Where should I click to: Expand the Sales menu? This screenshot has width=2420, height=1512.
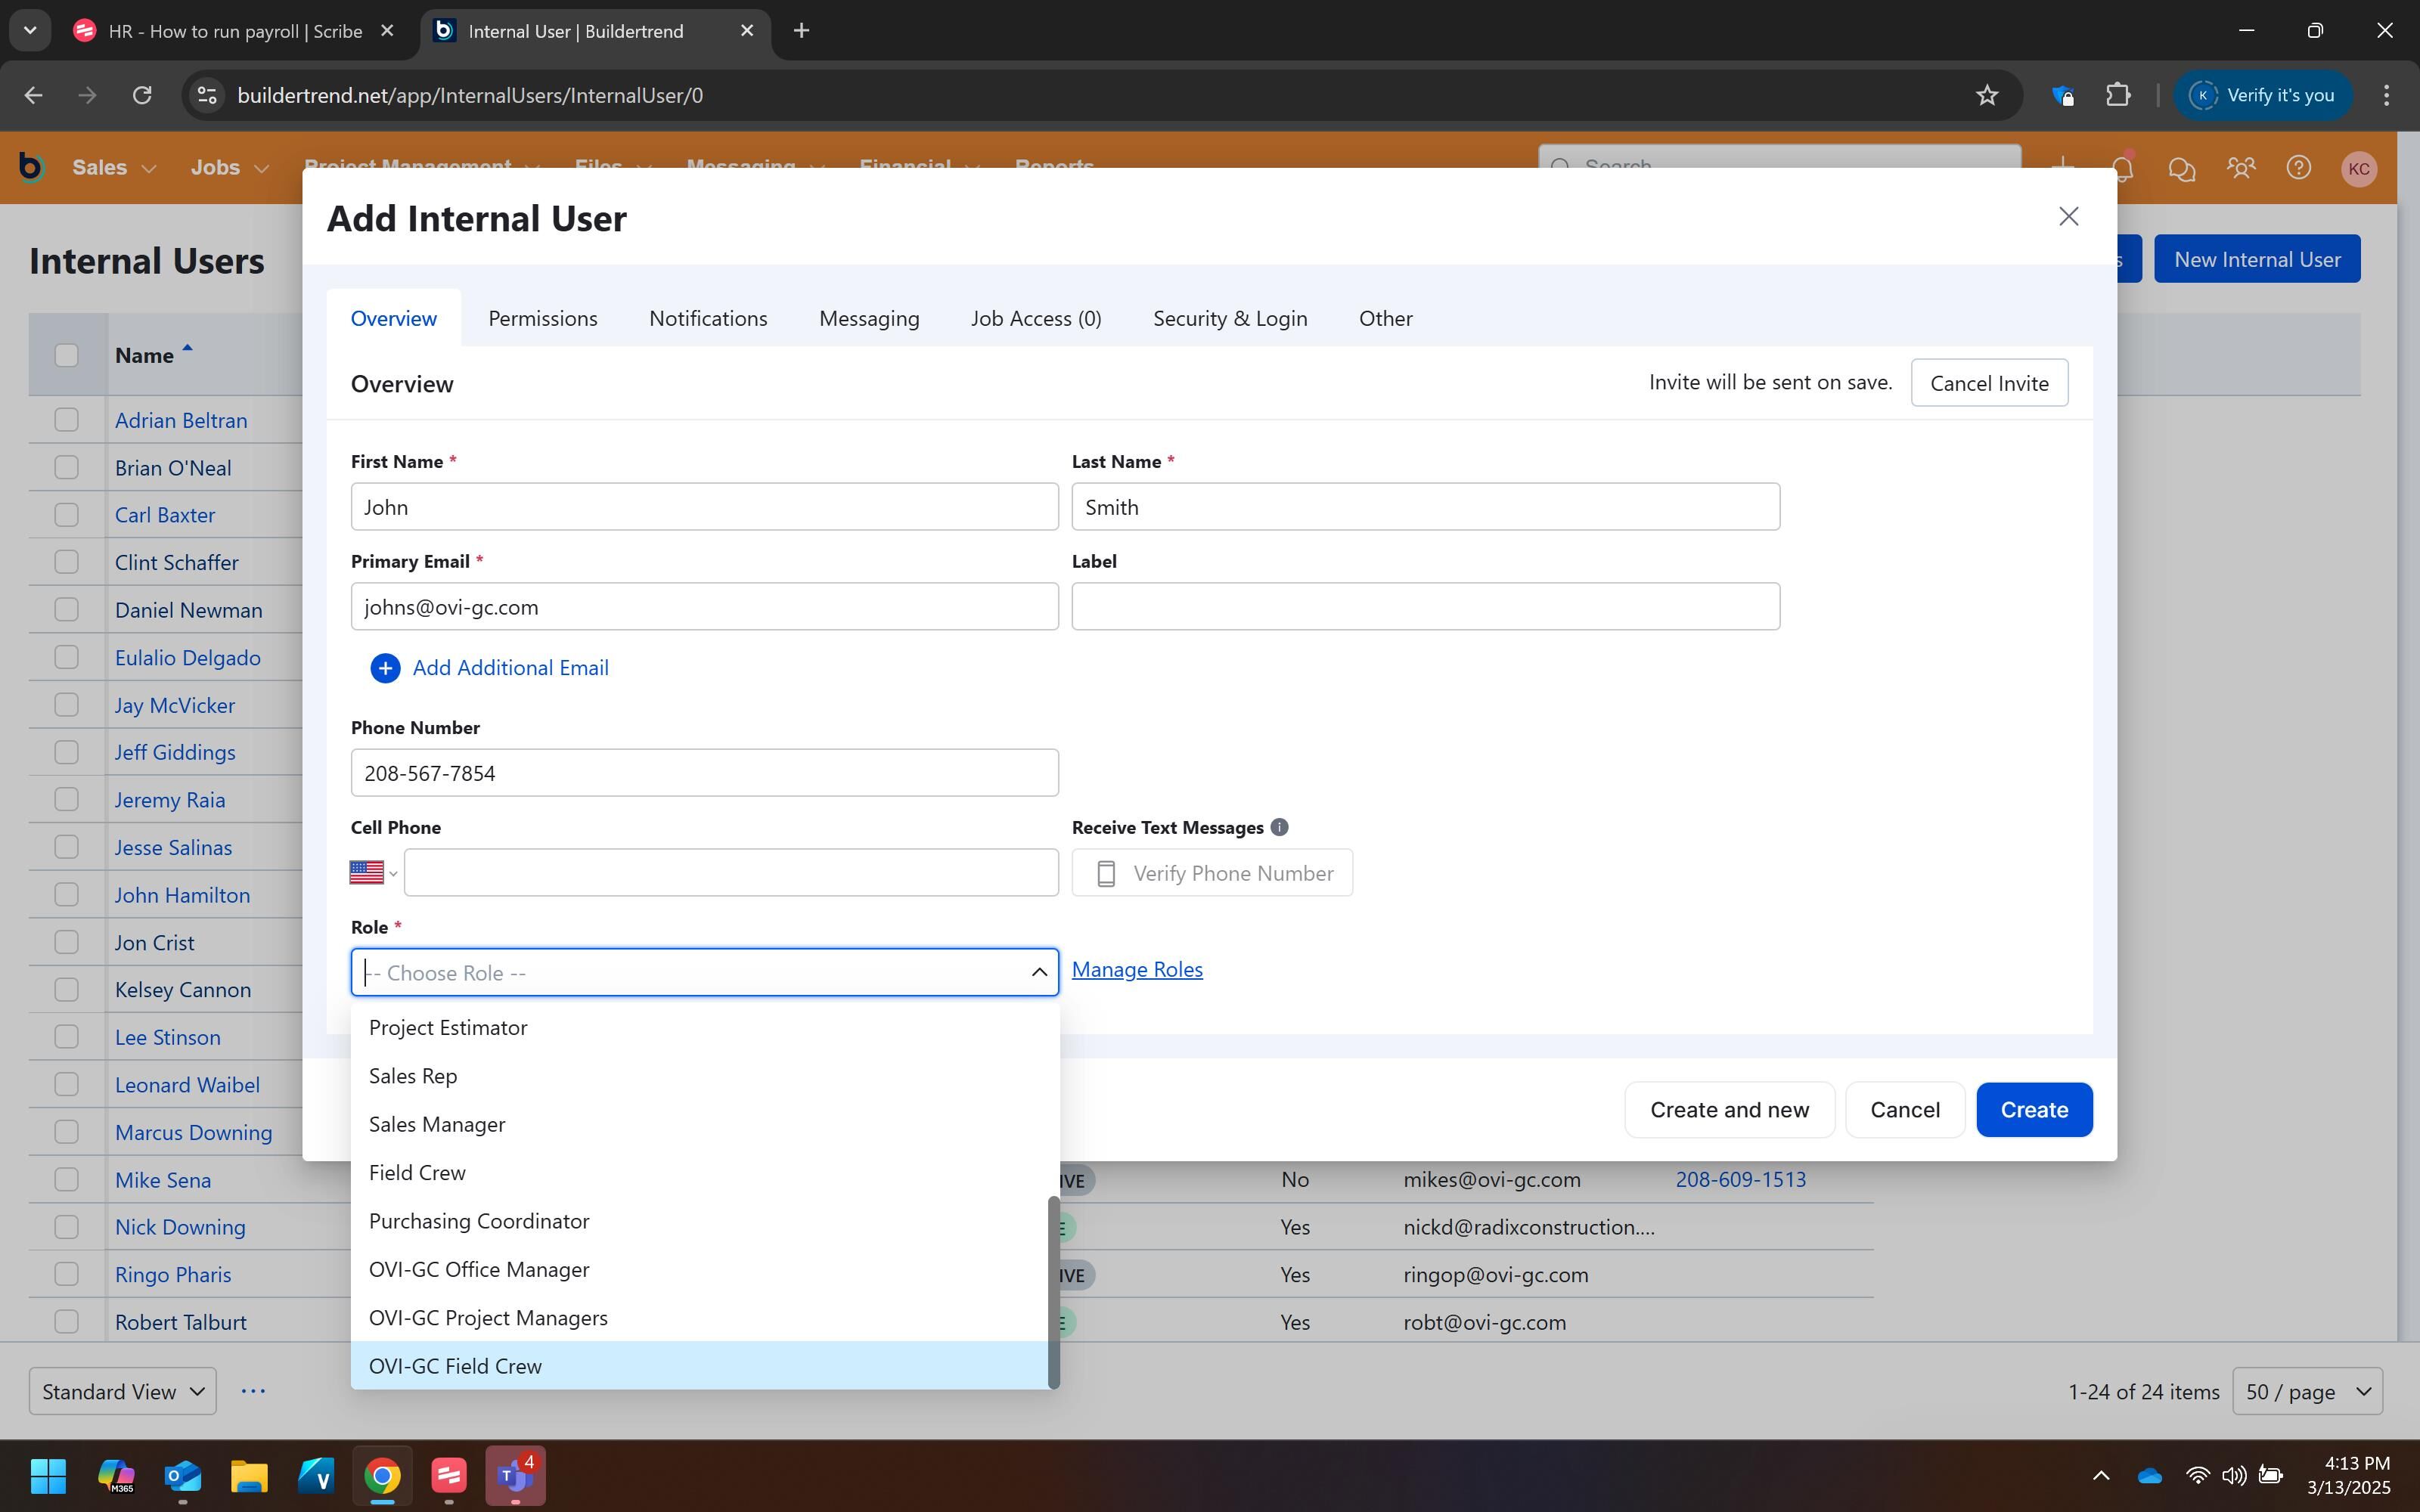114,168
